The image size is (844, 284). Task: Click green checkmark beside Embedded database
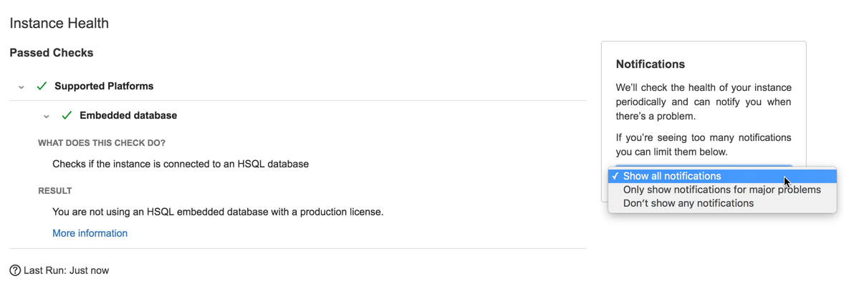click(67, 115)
